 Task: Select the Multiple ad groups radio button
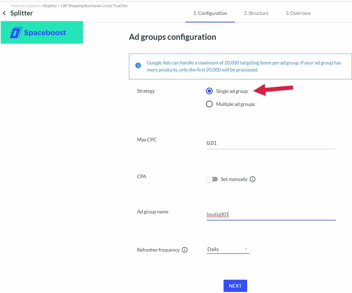tap(209, 104)
